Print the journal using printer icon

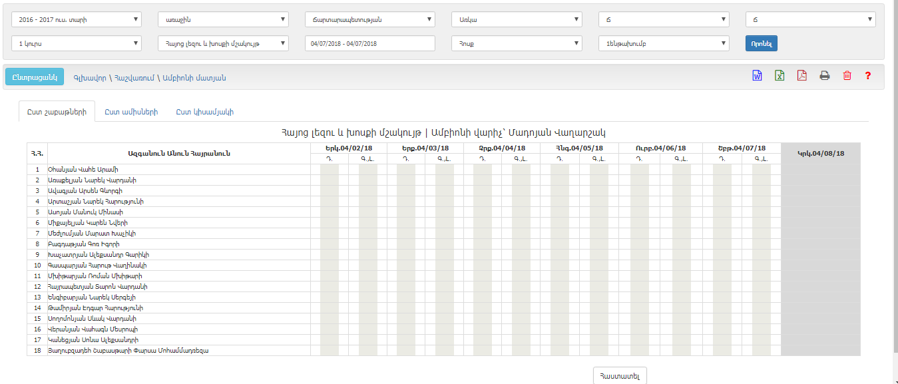(x=824, y=76)
